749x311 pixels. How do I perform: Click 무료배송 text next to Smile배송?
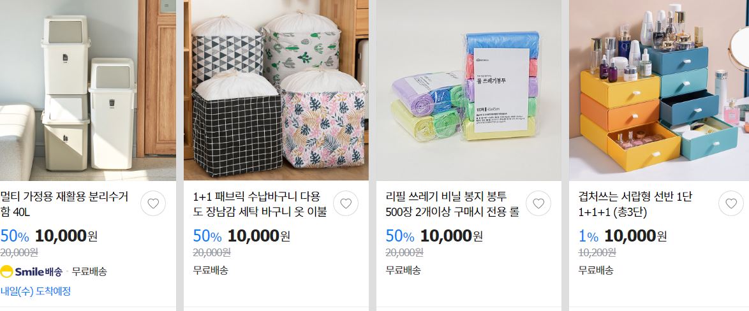(x=89, y=272)
